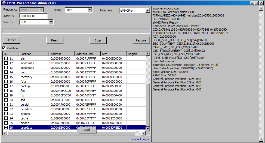Click size cell 0x0698DFBE00
Image resolution: width=265 pixels, height=143 pixels.
[112, 128]
